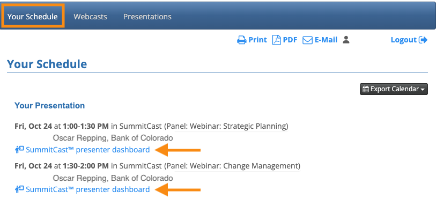Select the Your Schedule tab

[x=33, y=17]
